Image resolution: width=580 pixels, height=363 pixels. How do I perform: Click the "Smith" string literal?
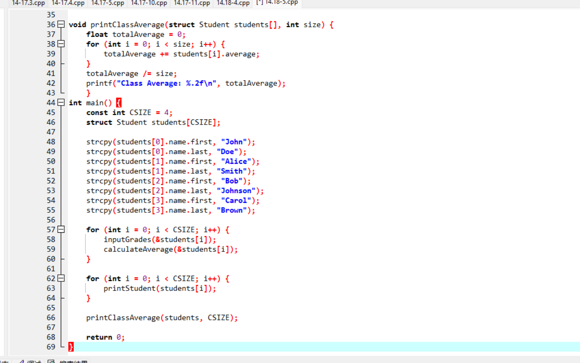pyautogui.click(x=232, y=171)
